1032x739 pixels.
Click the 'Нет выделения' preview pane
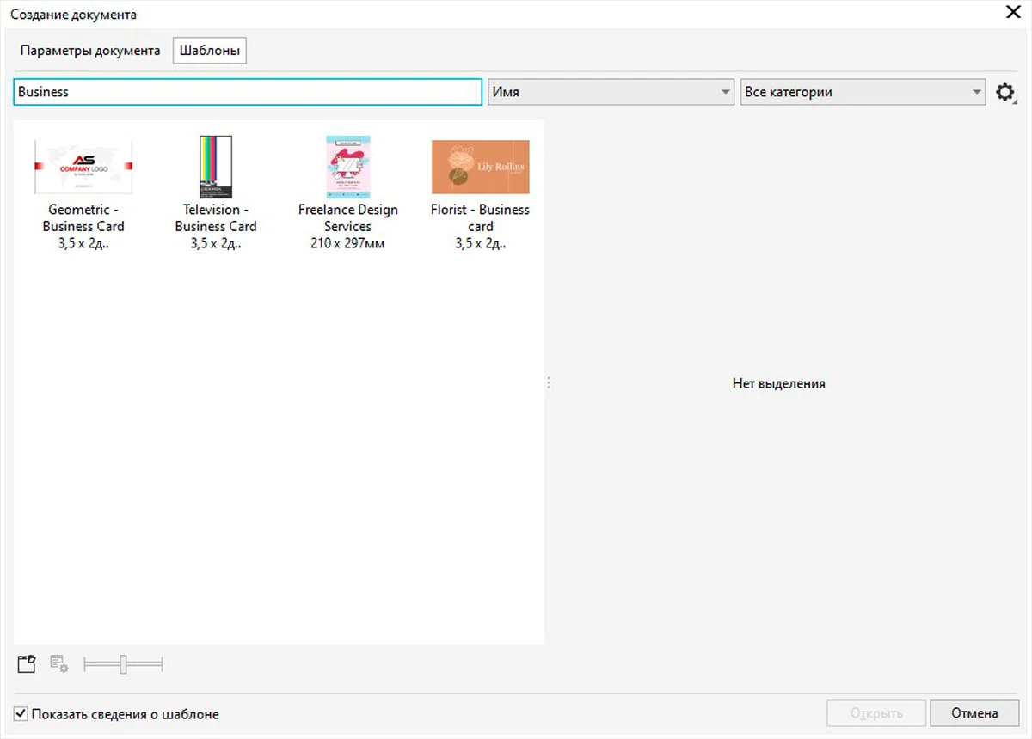(x=778, y=383)
